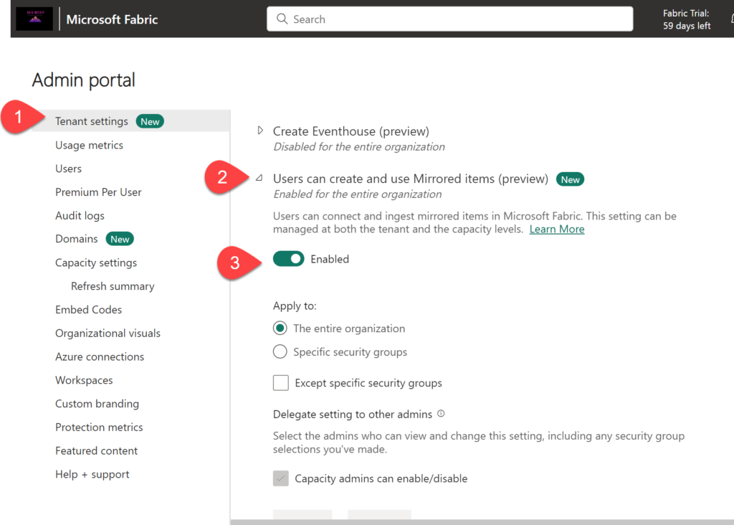Click Users can create and use Mirrored items heading

[x=411, y=179]
